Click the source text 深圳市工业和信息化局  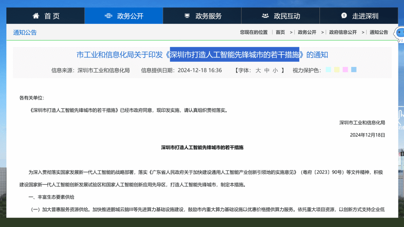(x=104, y=70)
